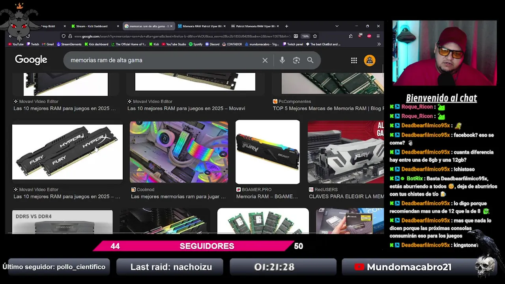Open The best ChatBot bookmark

point(323,44)
